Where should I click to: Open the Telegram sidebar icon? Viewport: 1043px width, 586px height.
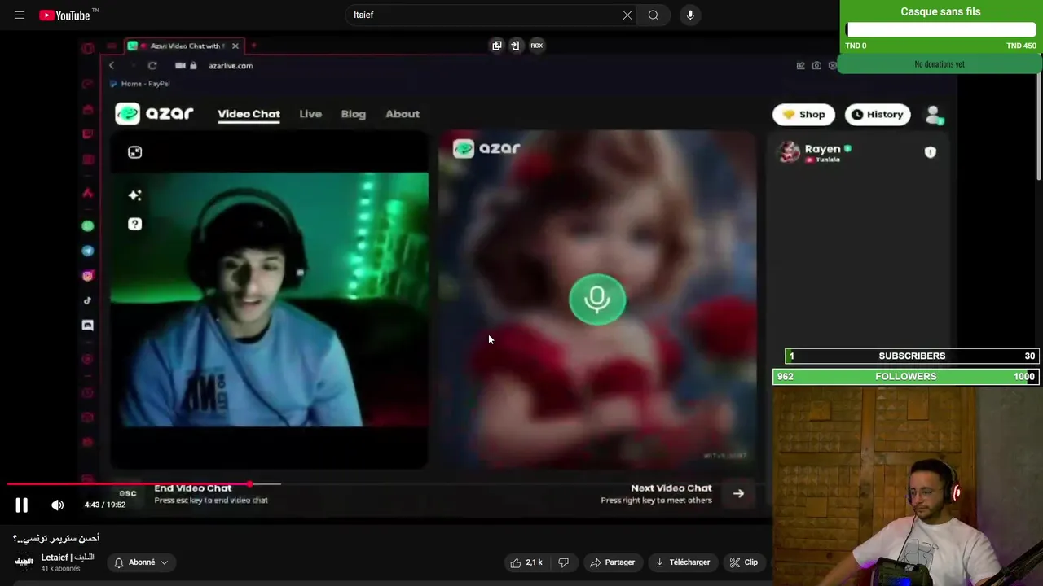tap(88, 251)
